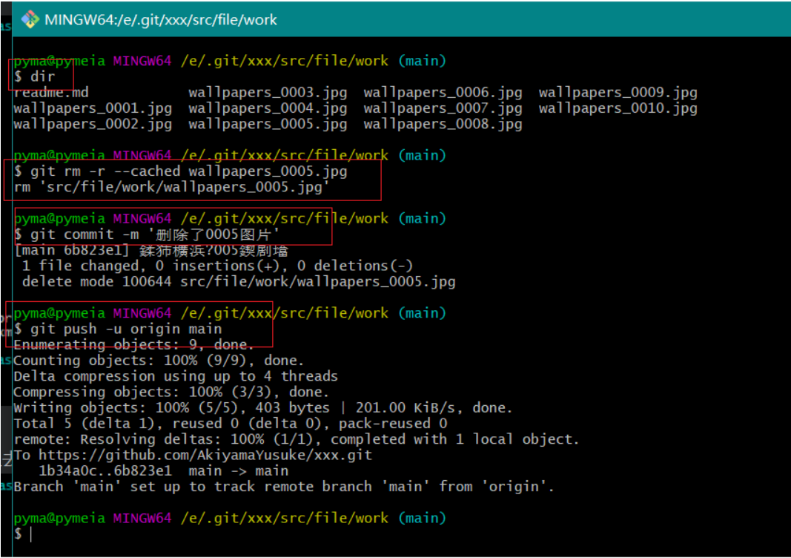Click the 'git rm -r --cached' command line

181,171
